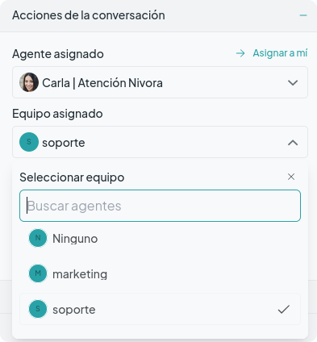Select the Ninguno team option
The height and width of the screenshot is (342, 317).
160,238
